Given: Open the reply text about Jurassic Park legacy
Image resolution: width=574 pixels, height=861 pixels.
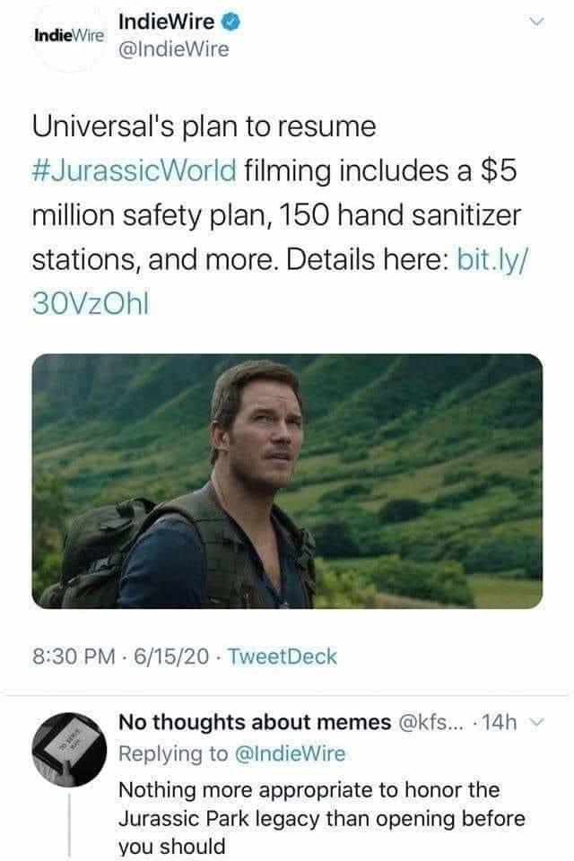Looking at the screenshot, I should 322,818.
